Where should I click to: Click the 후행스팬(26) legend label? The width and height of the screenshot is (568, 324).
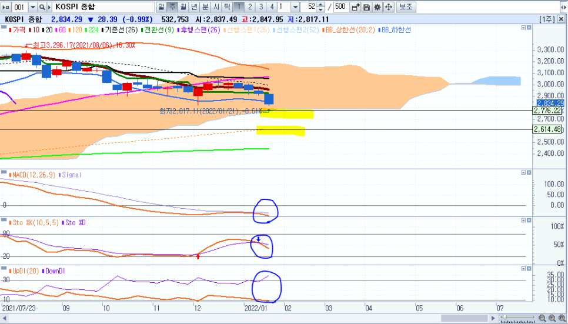coord(199,30)
